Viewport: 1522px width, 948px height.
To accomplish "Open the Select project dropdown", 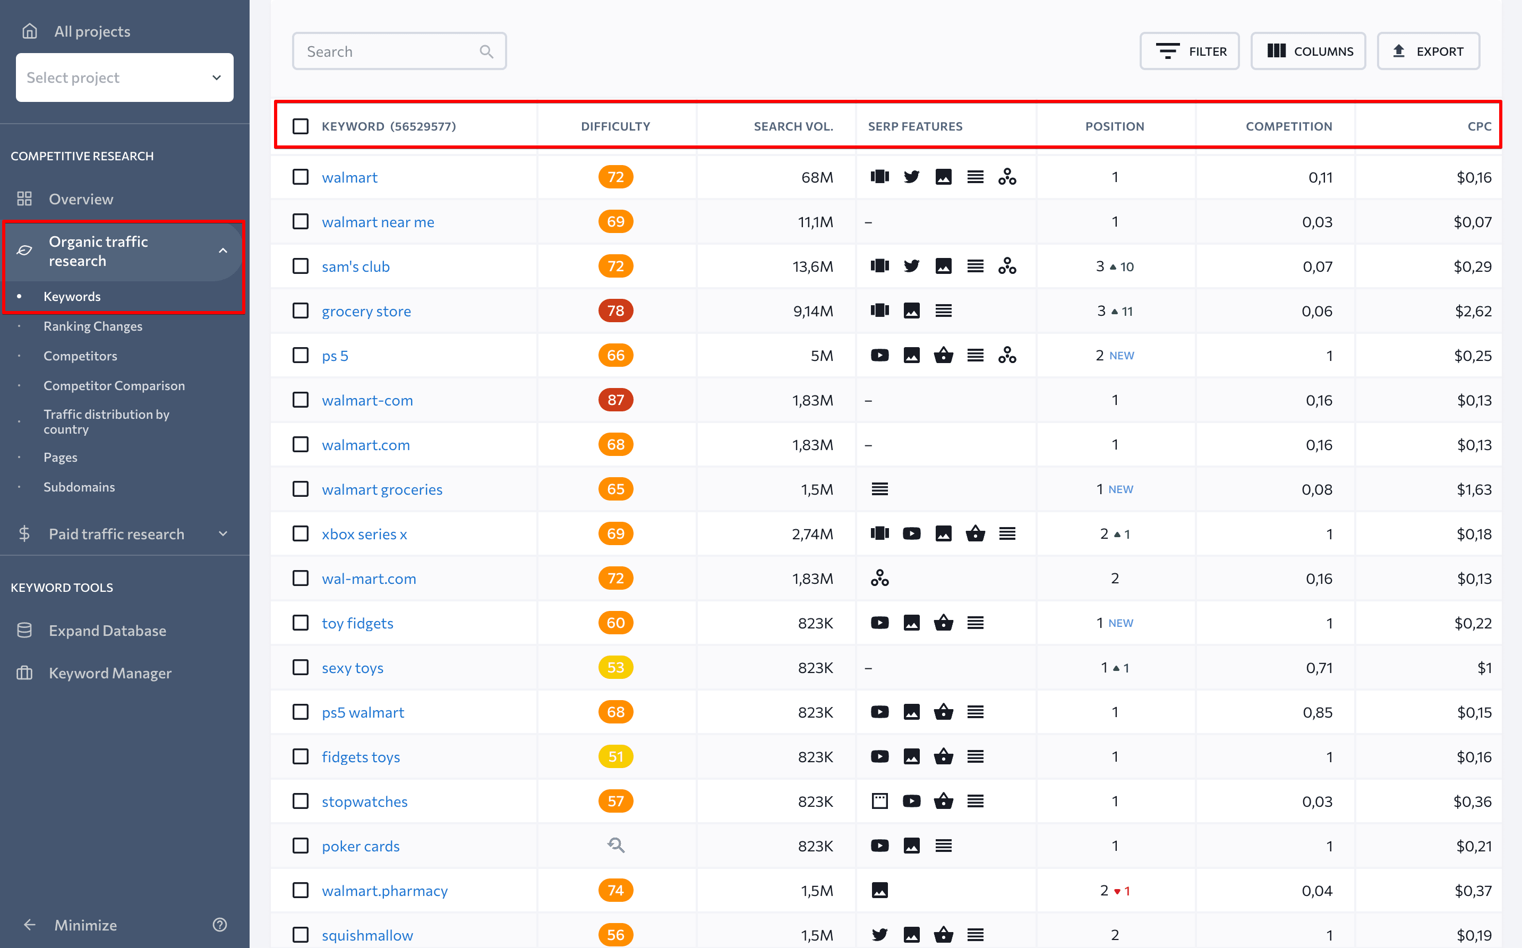I will [x=124, y=77].
